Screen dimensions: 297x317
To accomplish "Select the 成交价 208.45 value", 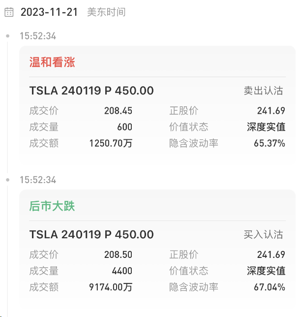I will coord(119,111).
